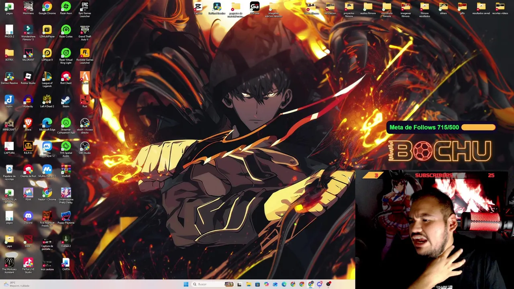Select PAGOS DE LA RULETA file
The width and height of the screenshot is (514, 289).
click(9, 196)
